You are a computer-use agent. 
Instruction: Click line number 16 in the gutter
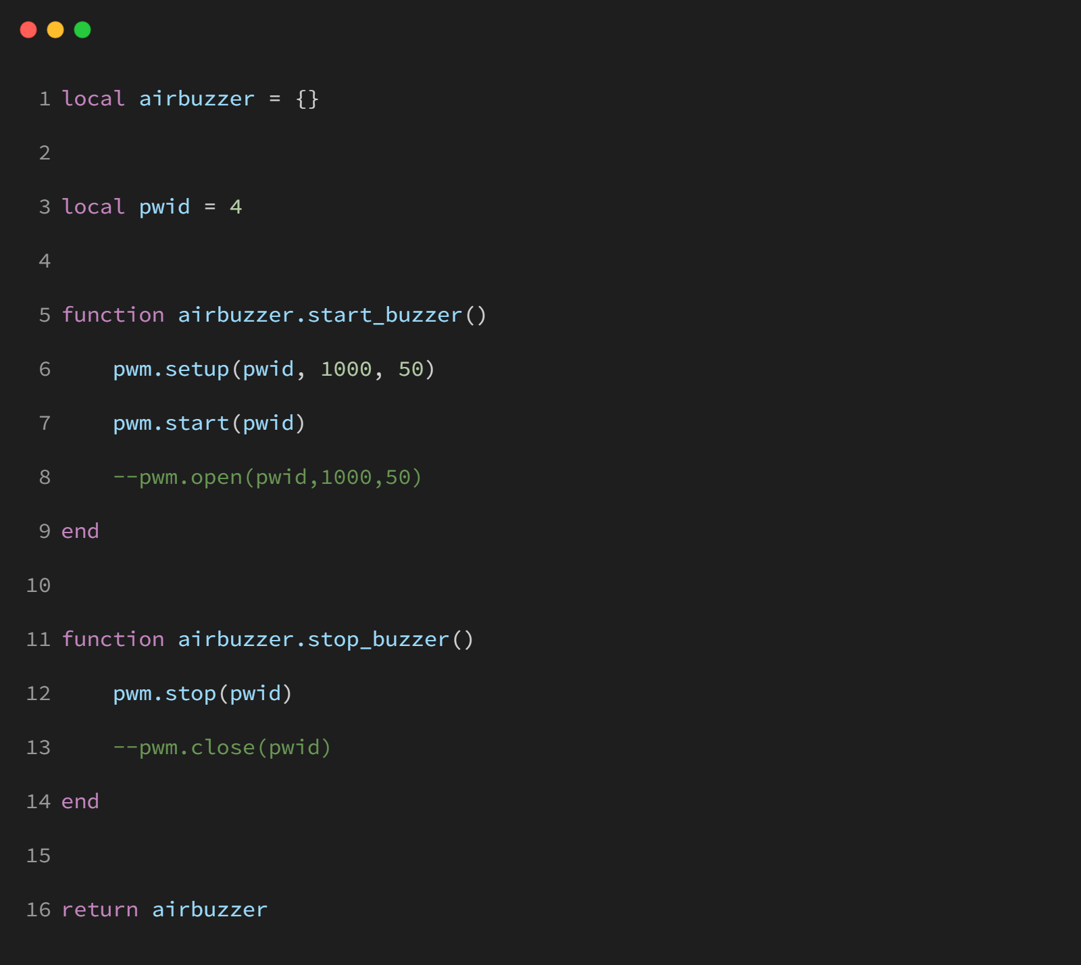click(x=39, y=910)
